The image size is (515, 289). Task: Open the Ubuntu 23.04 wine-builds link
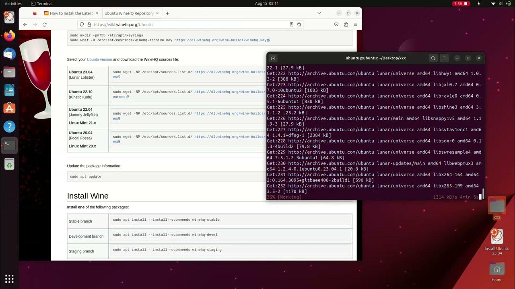pos(230,72)
